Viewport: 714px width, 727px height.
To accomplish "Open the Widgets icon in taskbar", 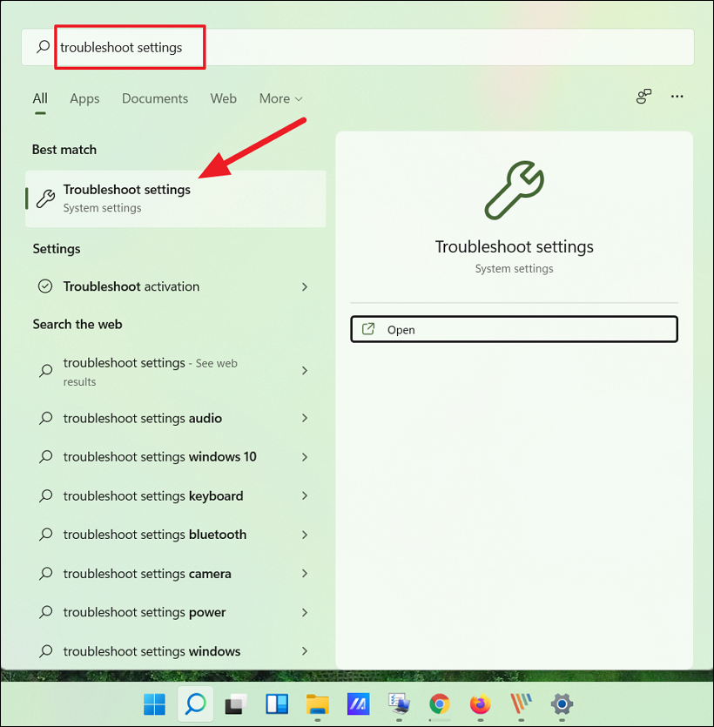I will pos(277,704).
